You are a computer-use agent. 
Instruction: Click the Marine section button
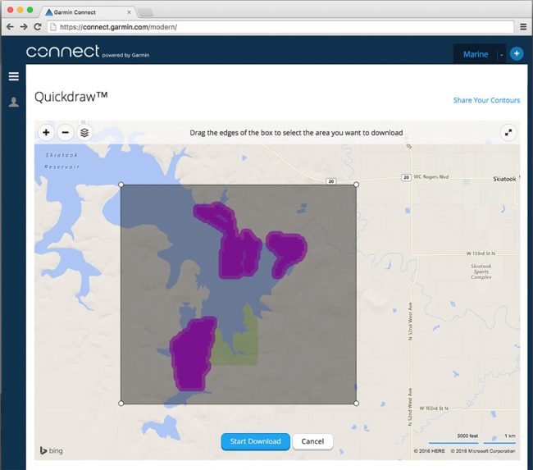476,54
